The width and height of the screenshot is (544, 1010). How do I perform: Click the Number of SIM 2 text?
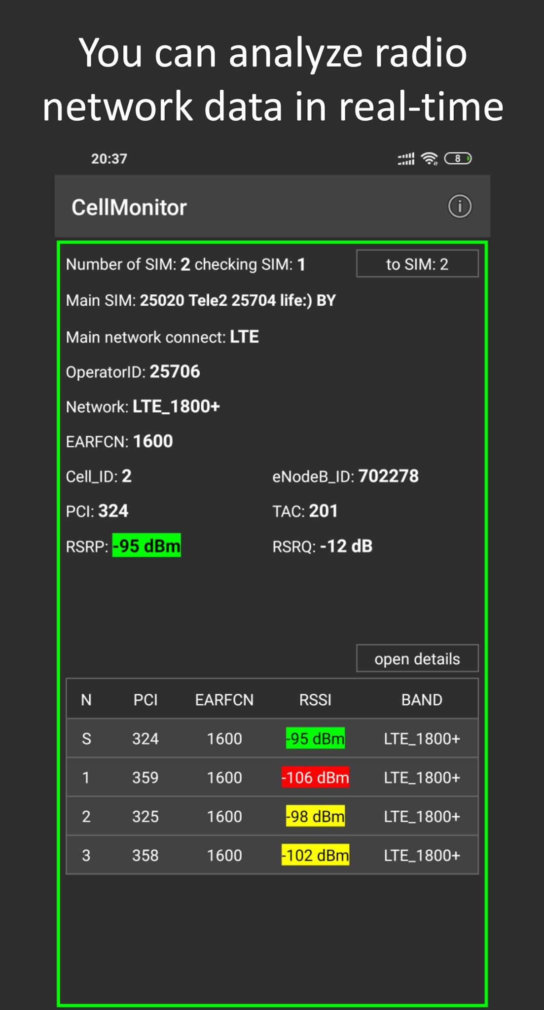(x=128, y=264)
